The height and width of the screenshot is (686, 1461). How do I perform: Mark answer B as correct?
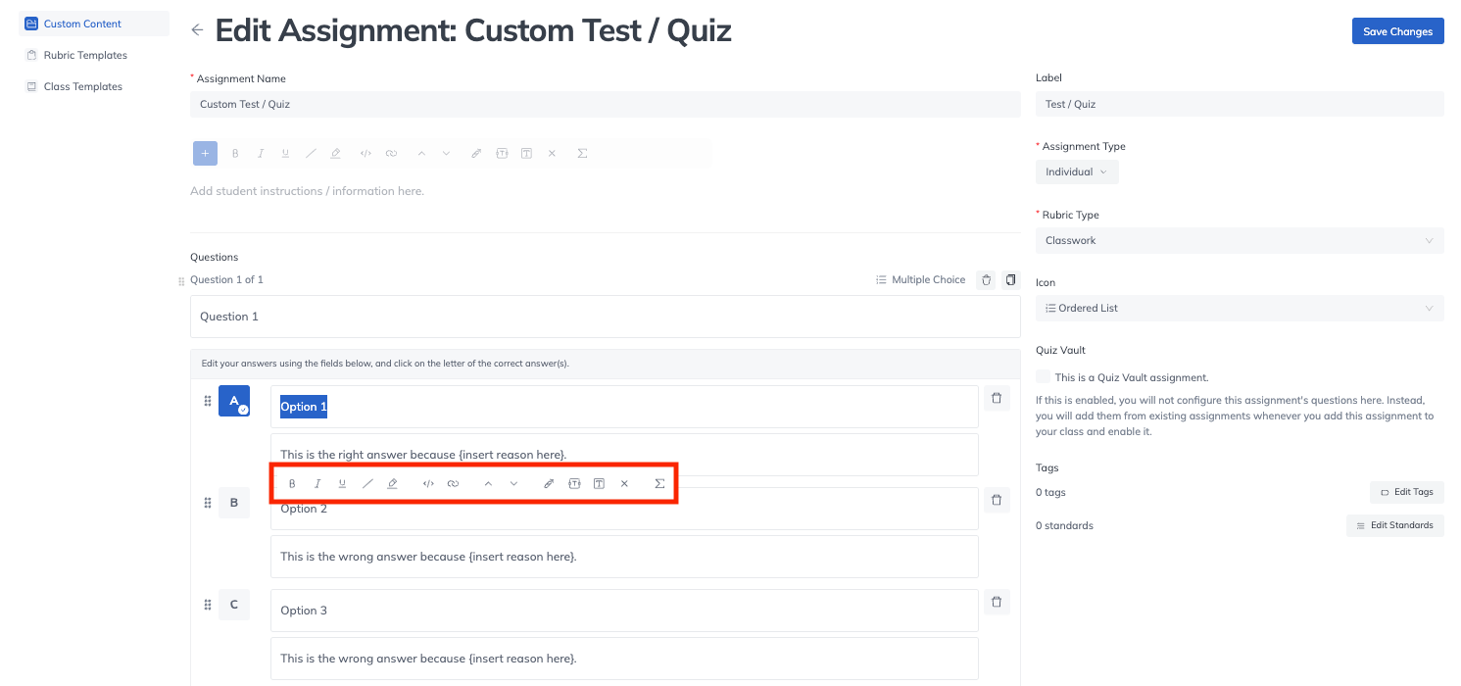coord(234,503)
